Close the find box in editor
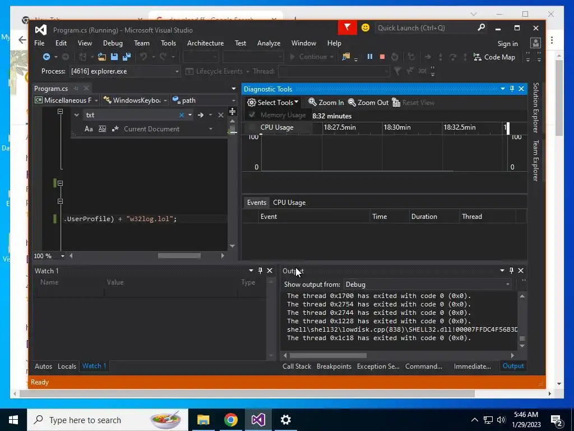Viewport: 574px width, 431px height. (x=221, y=115)
